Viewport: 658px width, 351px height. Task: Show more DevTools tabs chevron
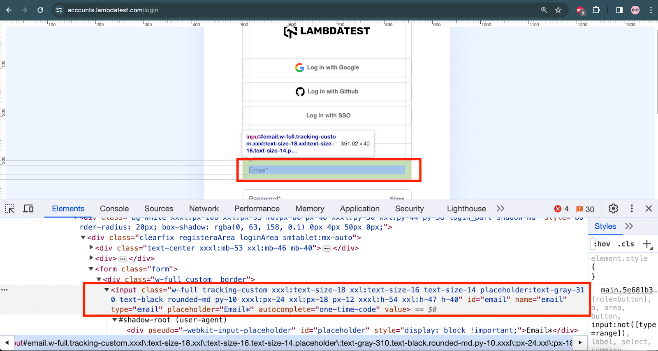(500, 209)
